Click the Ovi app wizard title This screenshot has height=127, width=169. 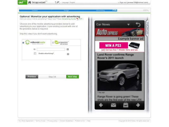pos(39,2)
